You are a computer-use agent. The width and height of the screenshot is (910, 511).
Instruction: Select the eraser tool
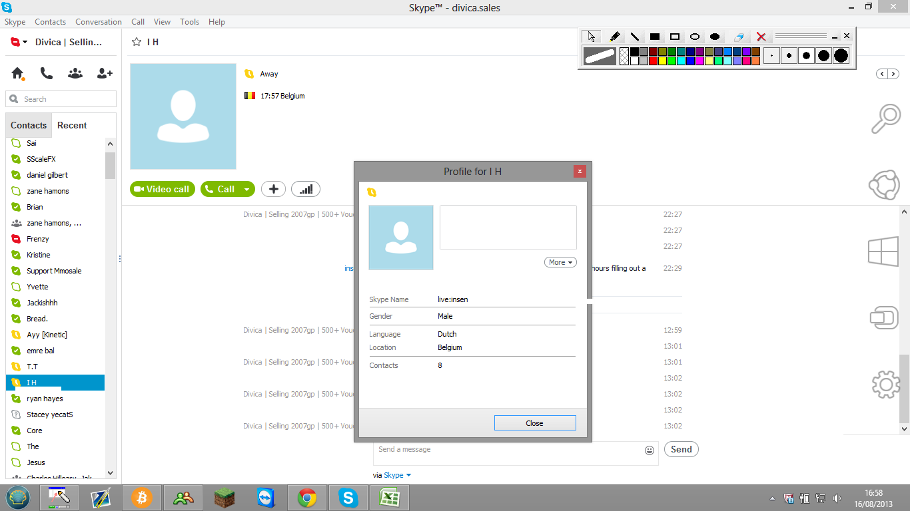(x=739, y=37)
